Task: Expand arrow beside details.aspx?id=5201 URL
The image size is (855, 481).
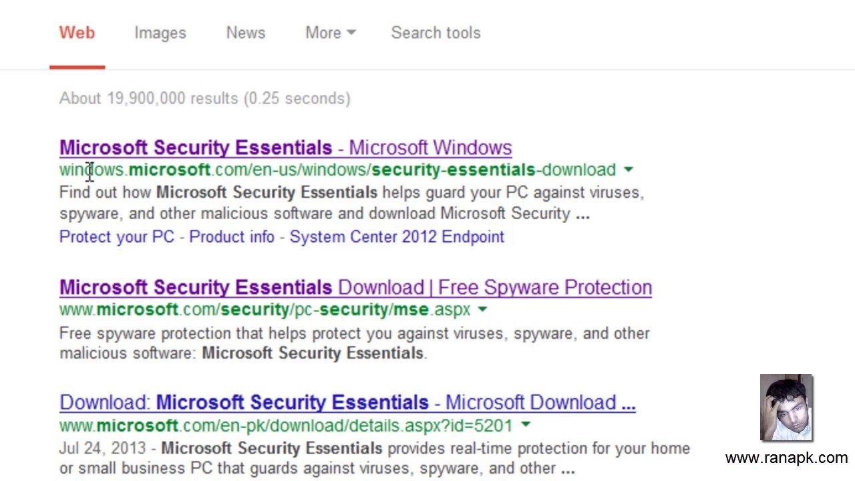Action: [x=525, y=425]
